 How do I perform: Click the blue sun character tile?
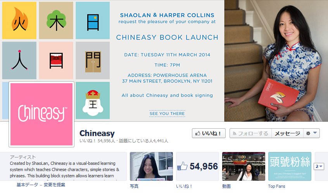[x=93, y=20]
